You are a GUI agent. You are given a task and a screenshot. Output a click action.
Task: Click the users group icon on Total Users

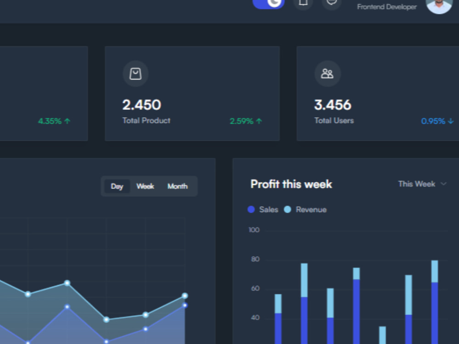point(327,74)
